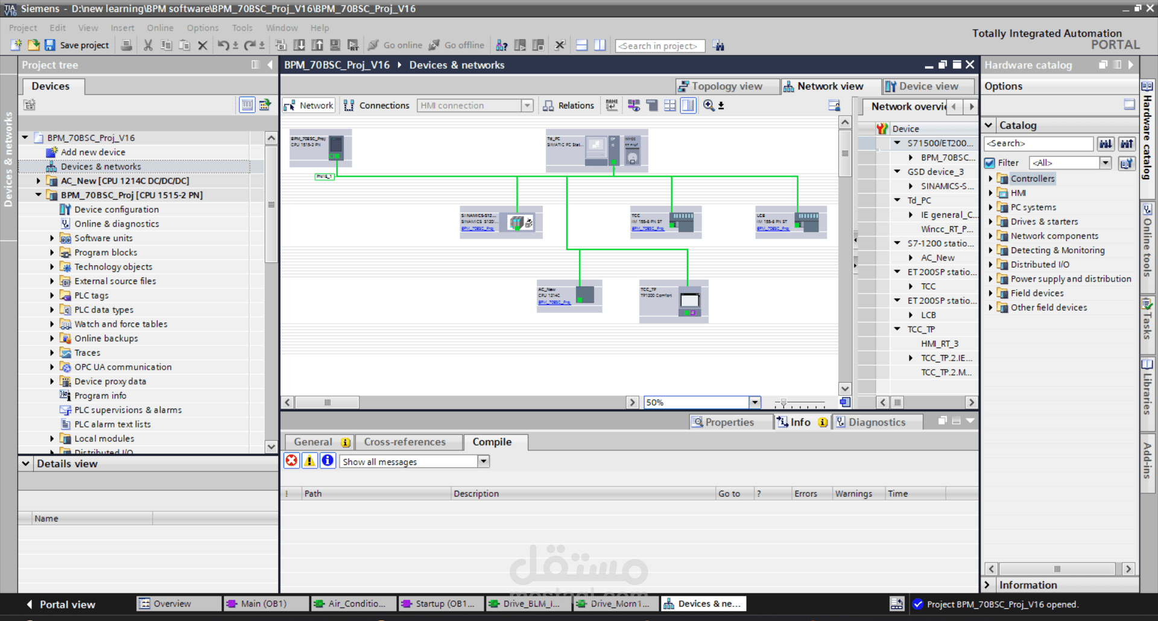Open the Overview button in the bottom bar
1158x621 pixels.
click(x=179, y=604)
